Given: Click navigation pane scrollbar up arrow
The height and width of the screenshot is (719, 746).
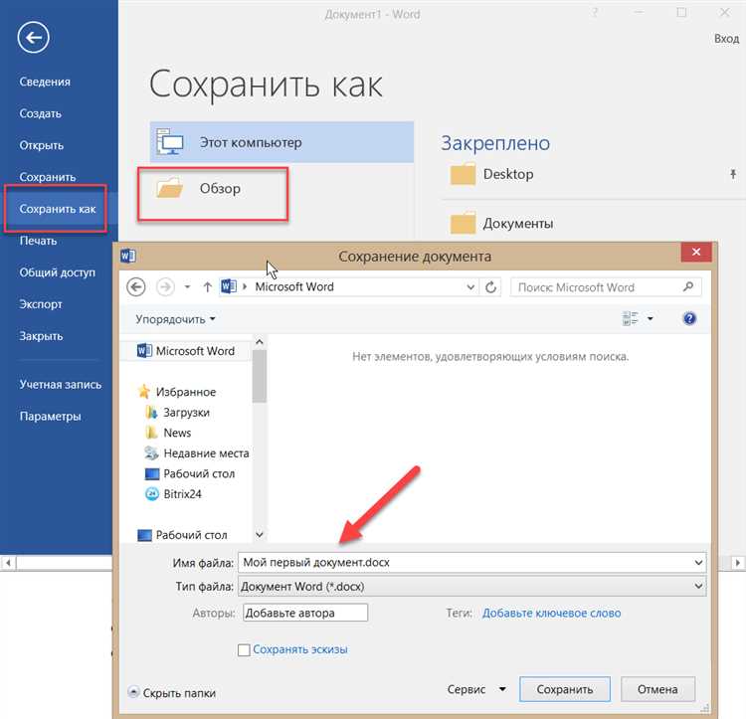Looking at the screenshot, I should pos(260,342).
